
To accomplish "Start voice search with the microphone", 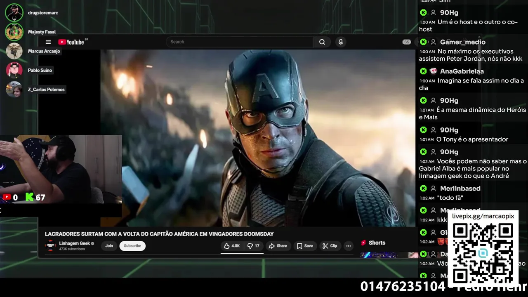I will coord(341,42).
